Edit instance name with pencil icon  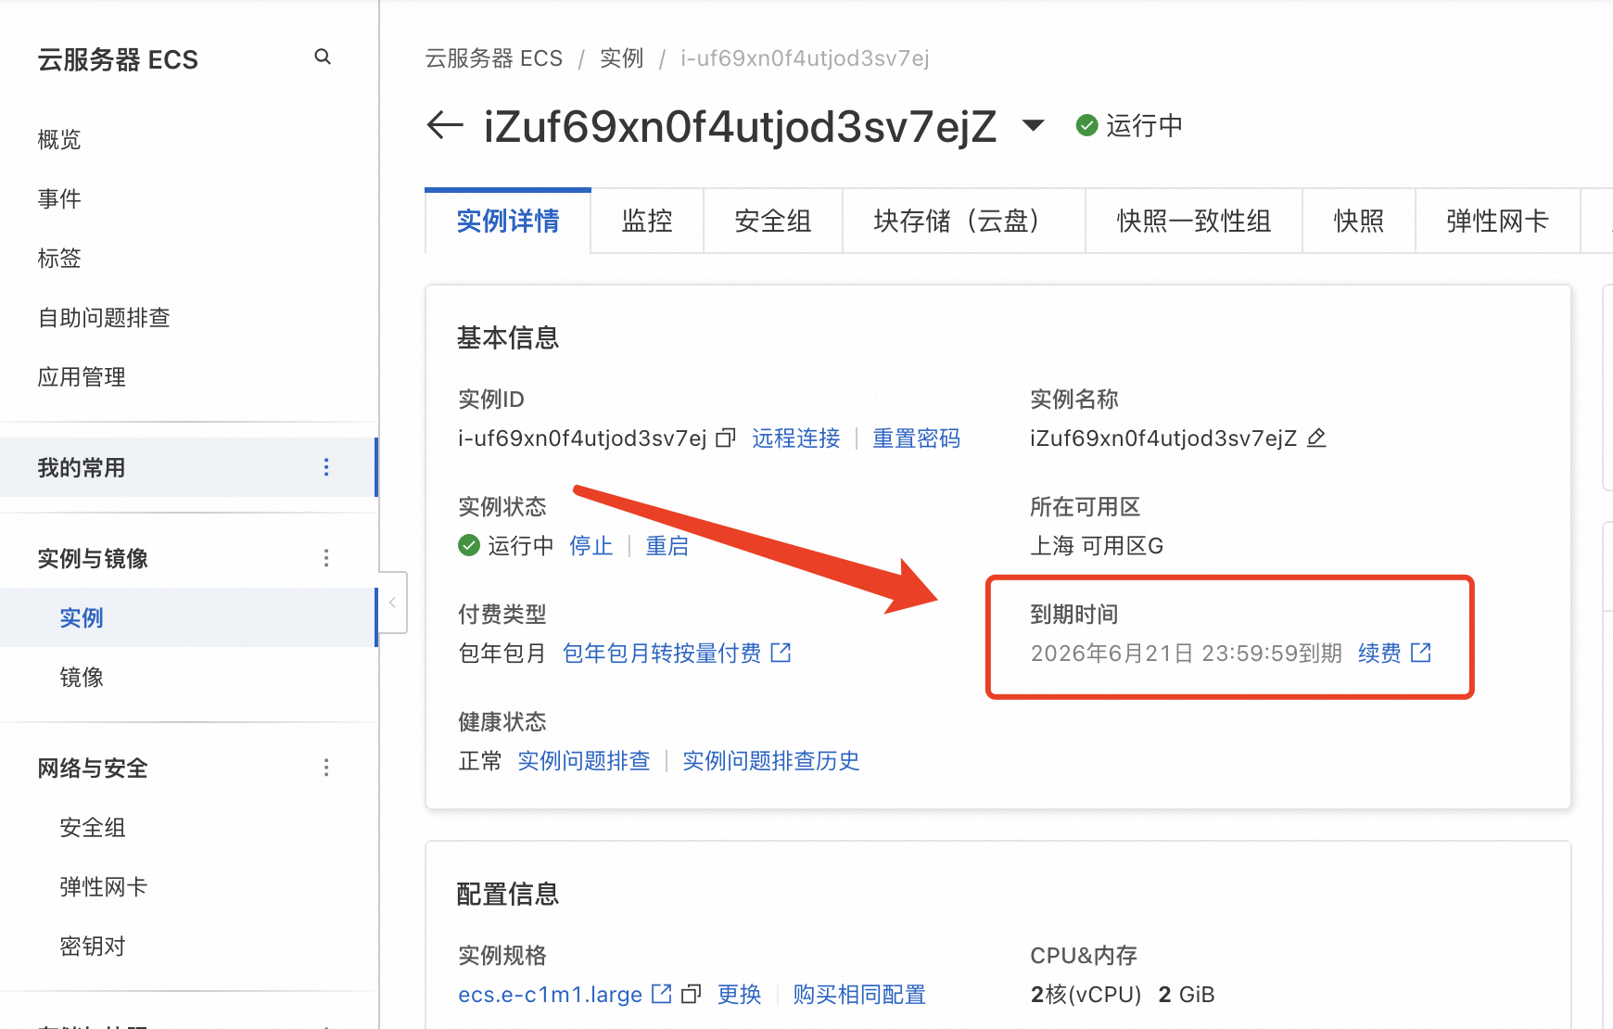(x=1316, y=438)
